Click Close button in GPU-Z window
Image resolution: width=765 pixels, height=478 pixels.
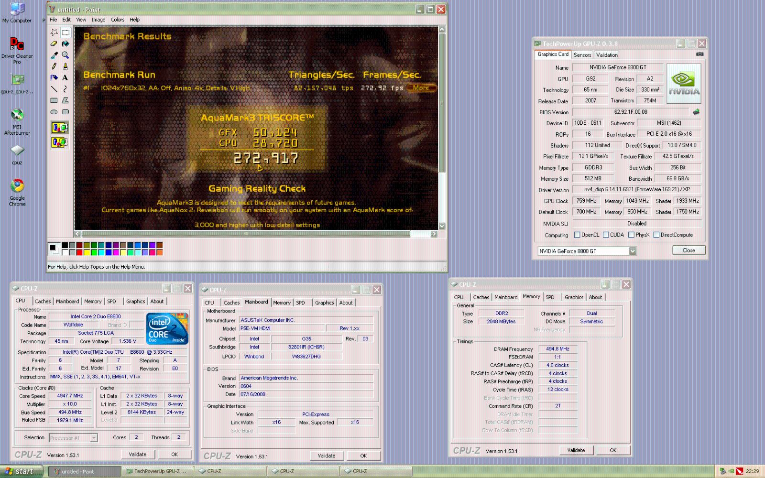pyautogui.click(x=689, y=250)
